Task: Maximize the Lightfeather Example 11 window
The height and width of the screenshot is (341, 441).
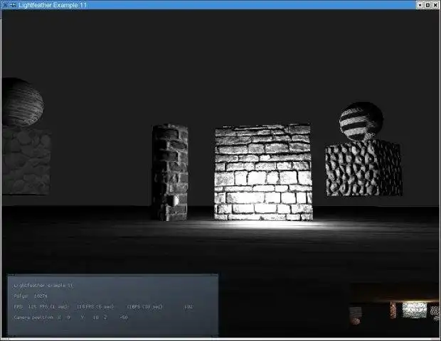Action: coord(427,4)
